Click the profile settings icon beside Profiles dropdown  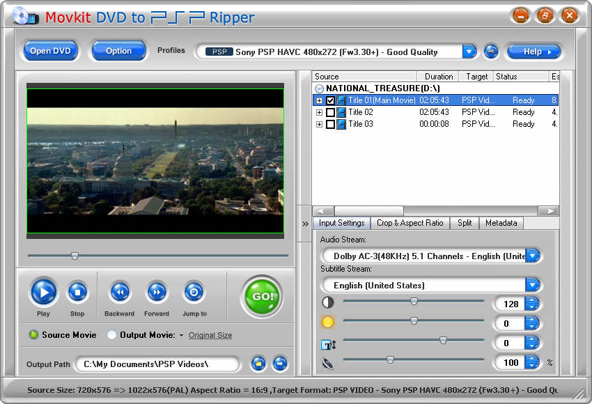pos(491,52)
